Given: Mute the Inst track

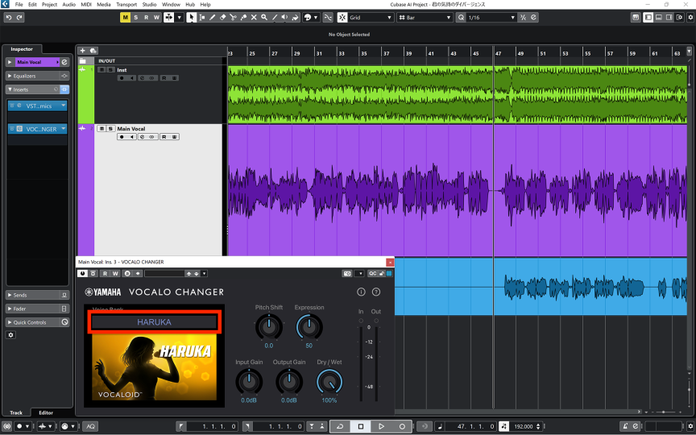Looking at the screenshot, I should tap(101, 70).
